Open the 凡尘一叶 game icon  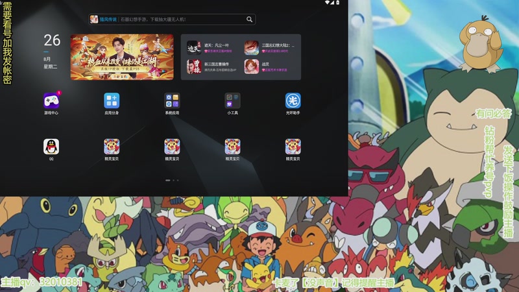(x=194, y=47)
